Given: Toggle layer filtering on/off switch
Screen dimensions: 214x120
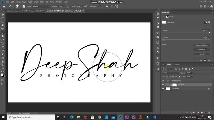Looking at the screenshot, I should pyautogui.click(x=193, y=68).
